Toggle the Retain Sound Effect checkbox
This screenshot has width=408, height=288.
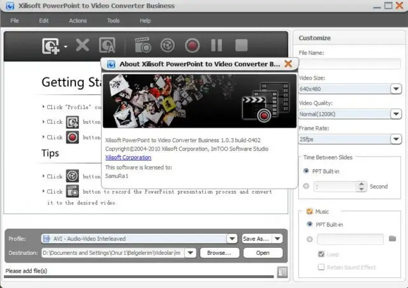[321, 267]
